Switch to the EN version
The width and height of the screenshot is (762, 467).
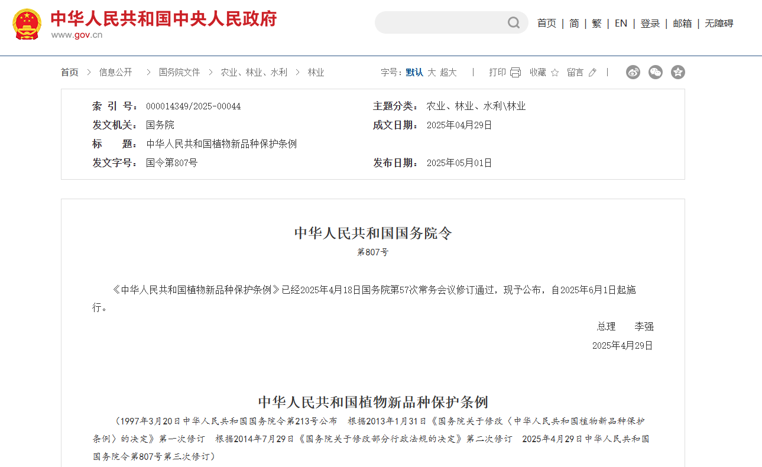(621, 23)
